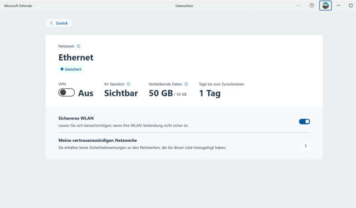Click the 1 Tag reset countdown
Viewport: 356px width, 208px height.
pos(210,93)
